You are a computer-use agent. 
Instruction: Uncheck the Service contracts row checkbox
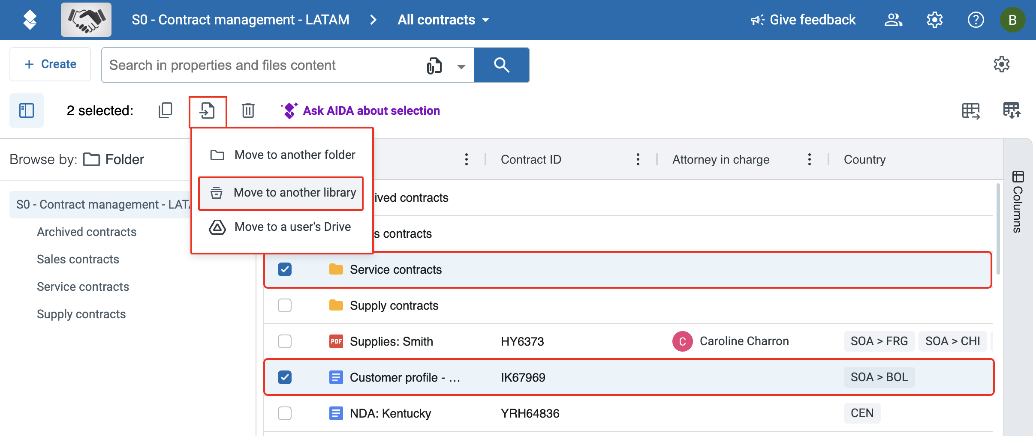285,269
